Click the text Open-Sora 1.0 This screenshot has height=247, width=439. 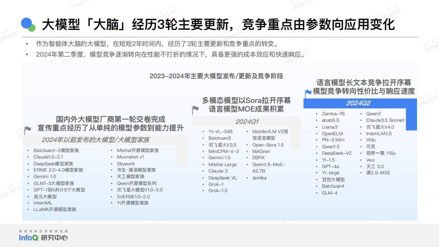[x=268, y=145]
